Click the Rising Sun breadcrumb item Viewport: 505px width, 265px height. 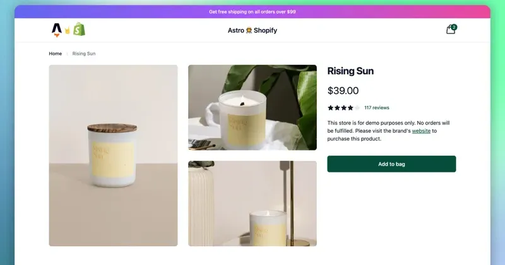(x=84, y=54)
